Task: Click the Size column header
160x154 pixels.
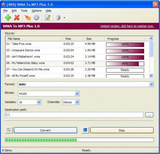Action: coord(94,39)
